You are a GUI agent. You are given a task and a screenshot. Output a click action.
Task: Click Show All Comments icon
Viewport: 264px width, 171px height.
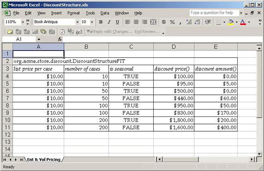point(43,31)
